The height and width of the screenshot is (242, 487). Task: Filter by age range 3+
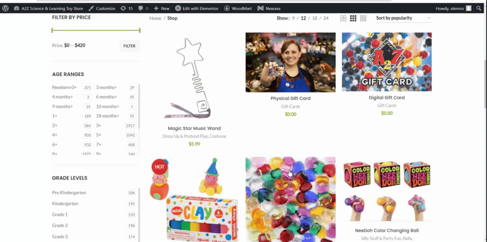click(x=98, y=125)
